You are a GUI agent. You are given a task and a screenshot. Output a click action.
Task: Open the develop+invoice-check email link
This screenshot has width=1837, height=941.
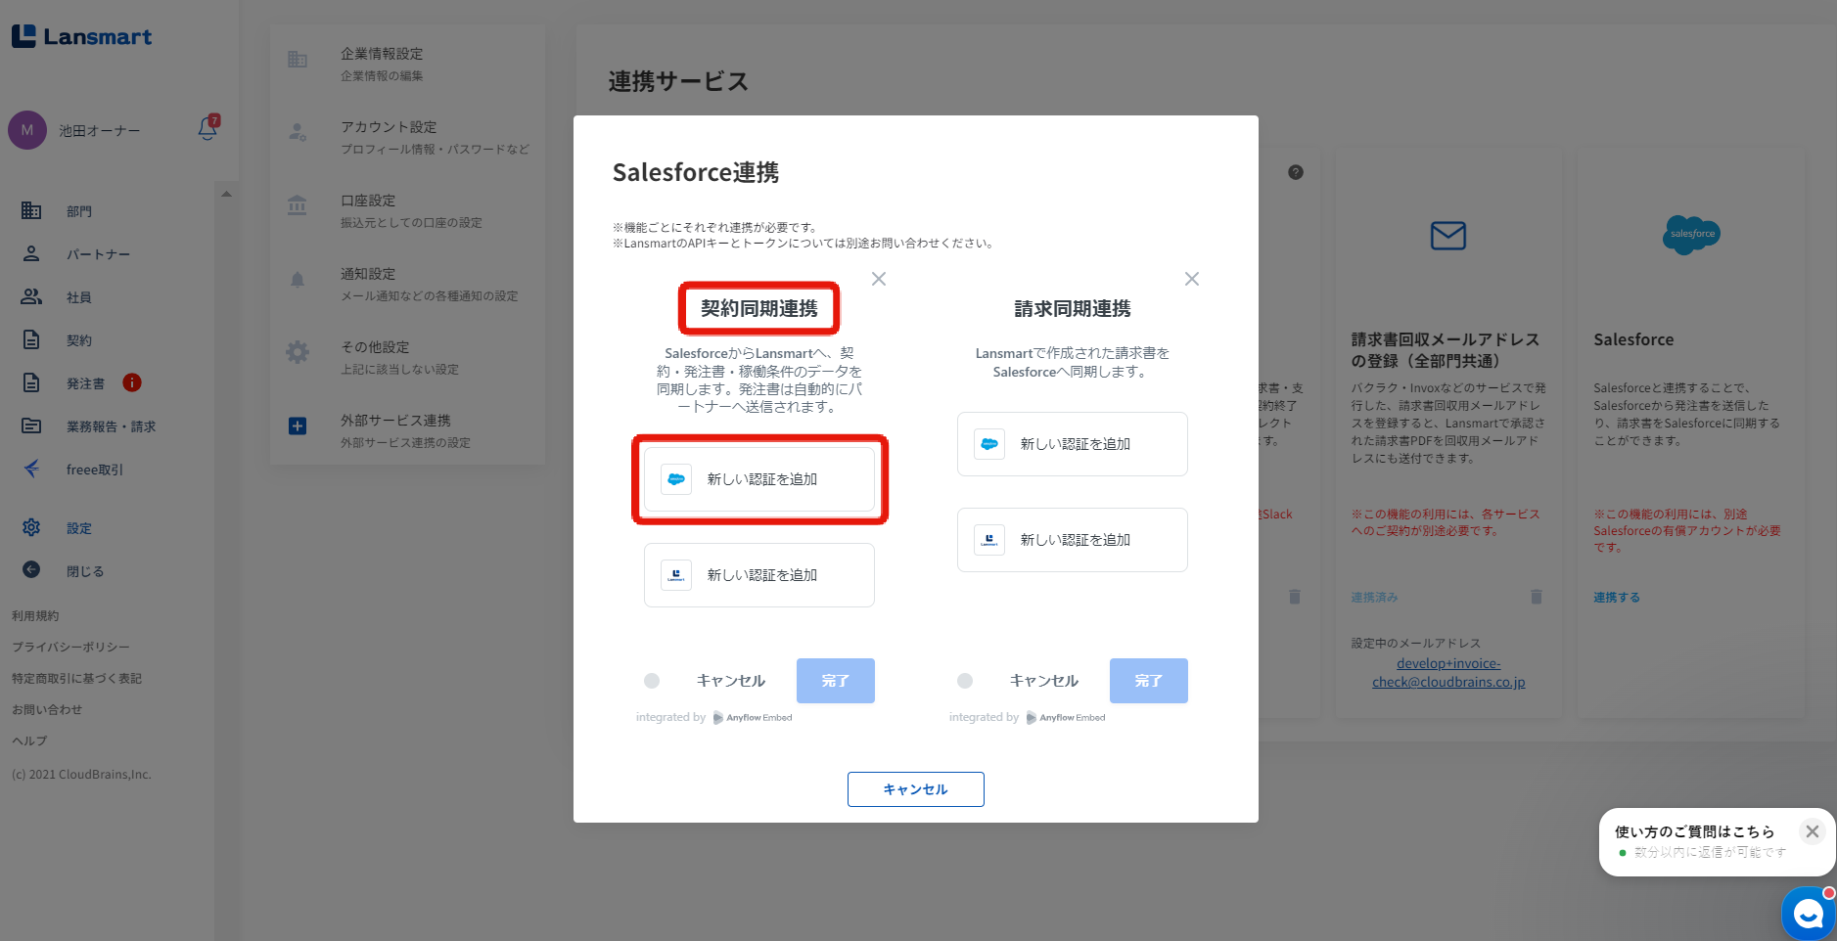click(x=1448, y=673)
